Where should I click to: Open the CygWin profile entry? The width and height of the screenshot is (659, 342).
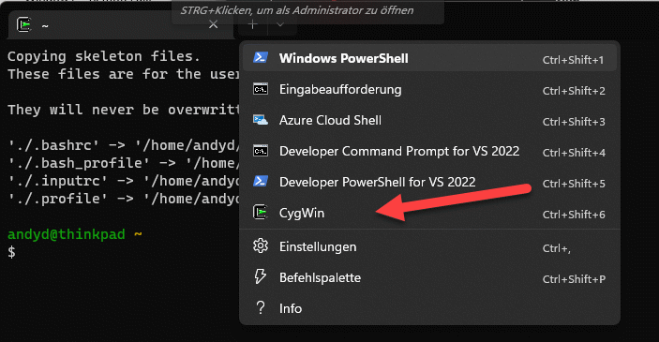point(429,213)
